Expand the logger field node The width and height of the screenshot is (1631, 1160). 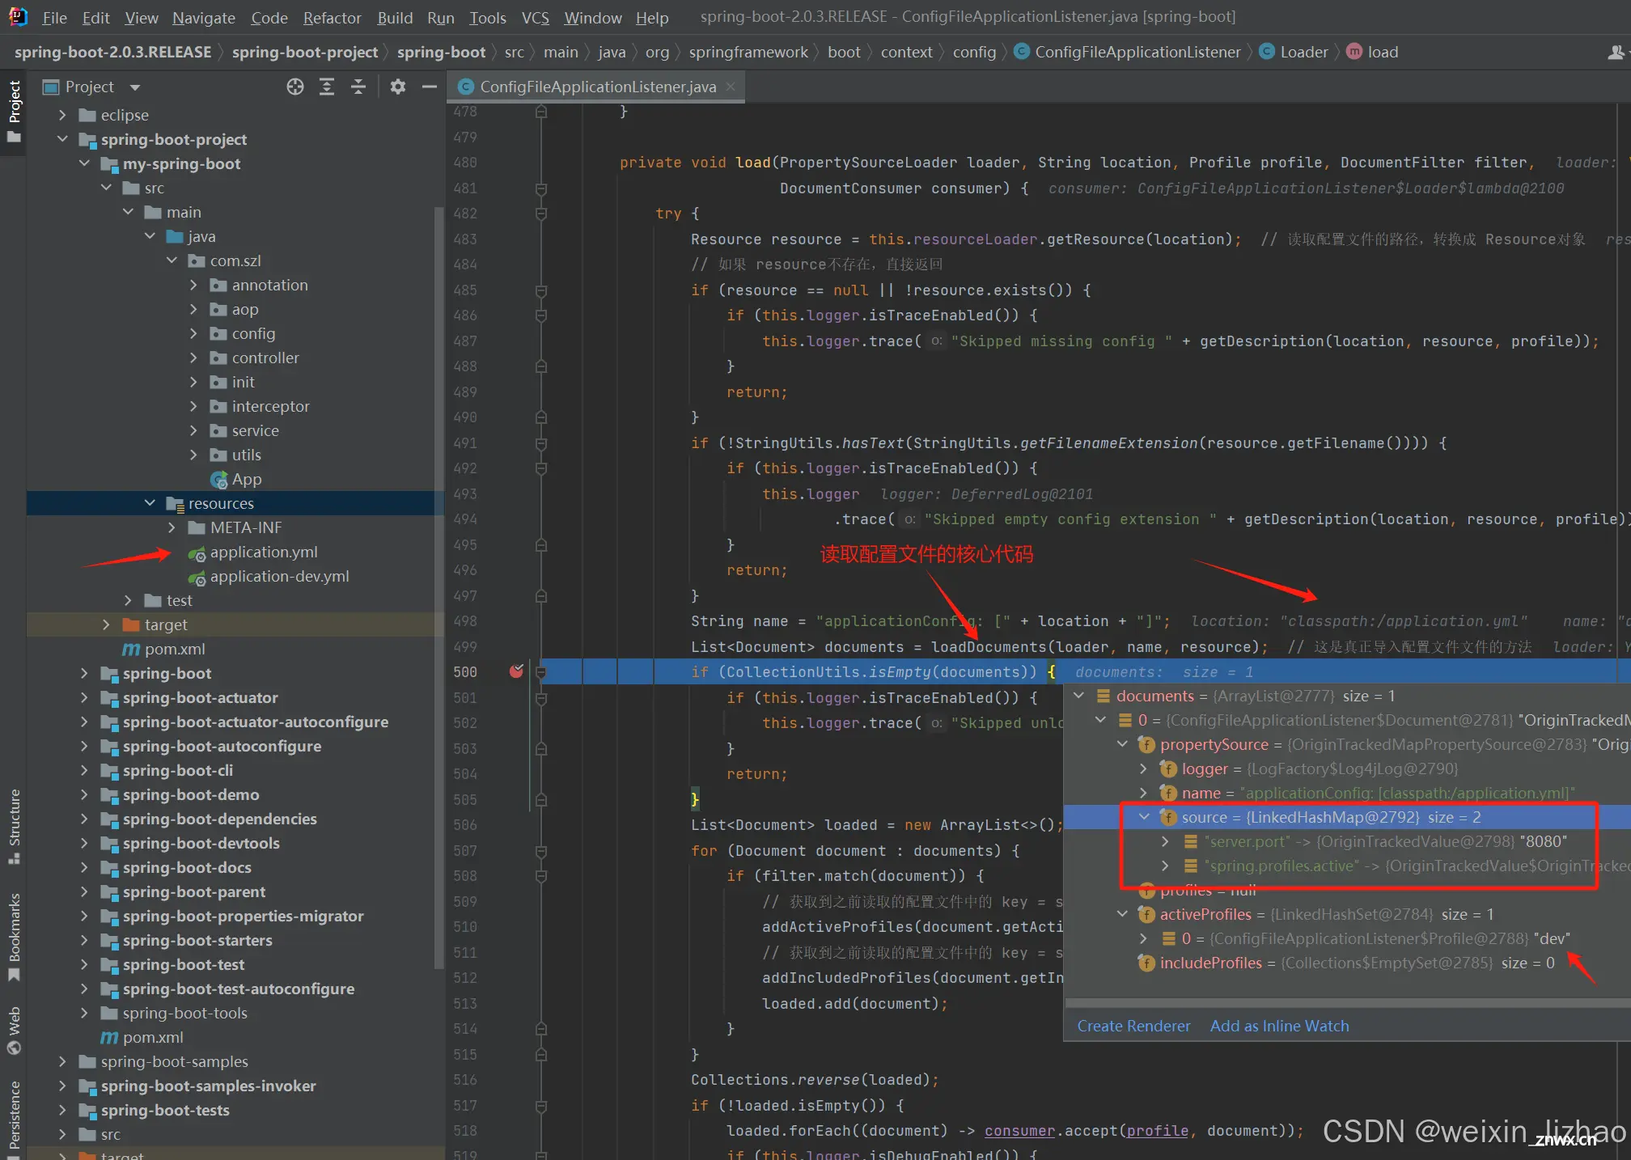coord(1144,768)
